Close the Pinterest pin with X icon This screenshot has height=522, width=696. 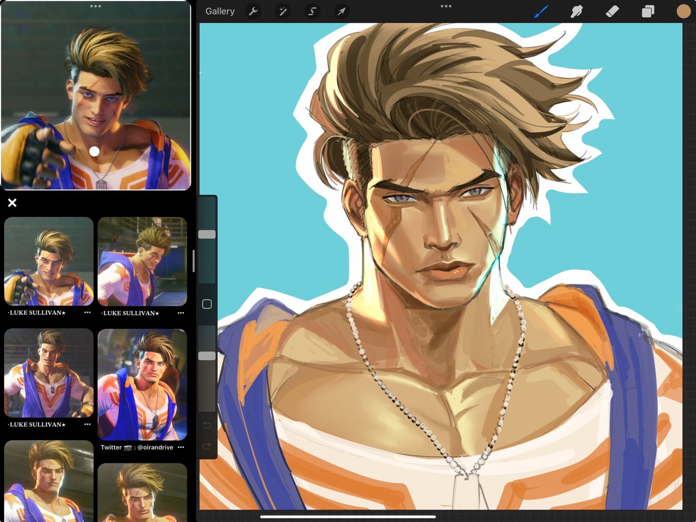coord(12,202)
